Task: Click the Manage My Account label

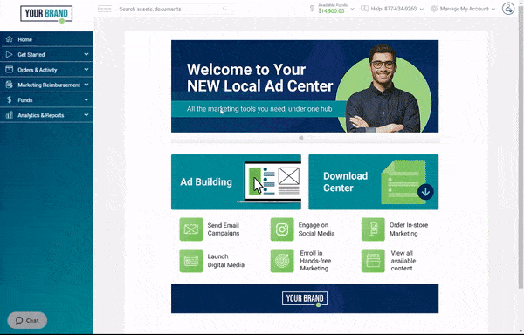Action: coord(465,9)
